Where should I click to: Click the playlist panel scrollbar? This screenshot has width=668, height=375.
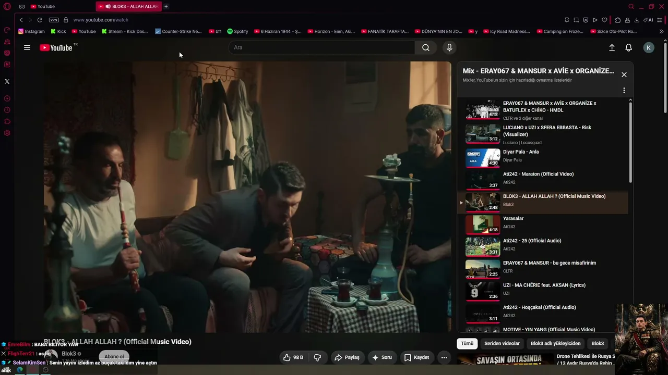coord(630,142)
